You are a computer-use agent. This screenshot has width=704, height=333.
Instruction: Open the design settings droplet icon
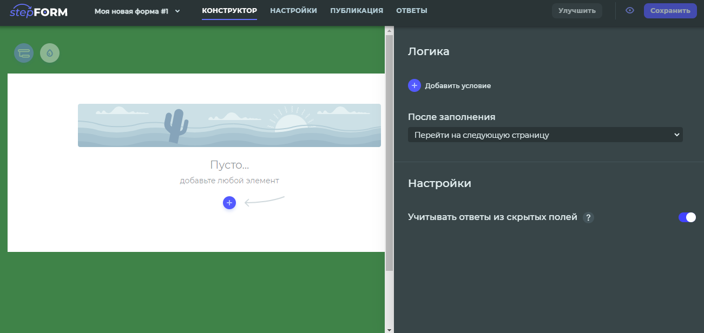click(x=50, y=52)
